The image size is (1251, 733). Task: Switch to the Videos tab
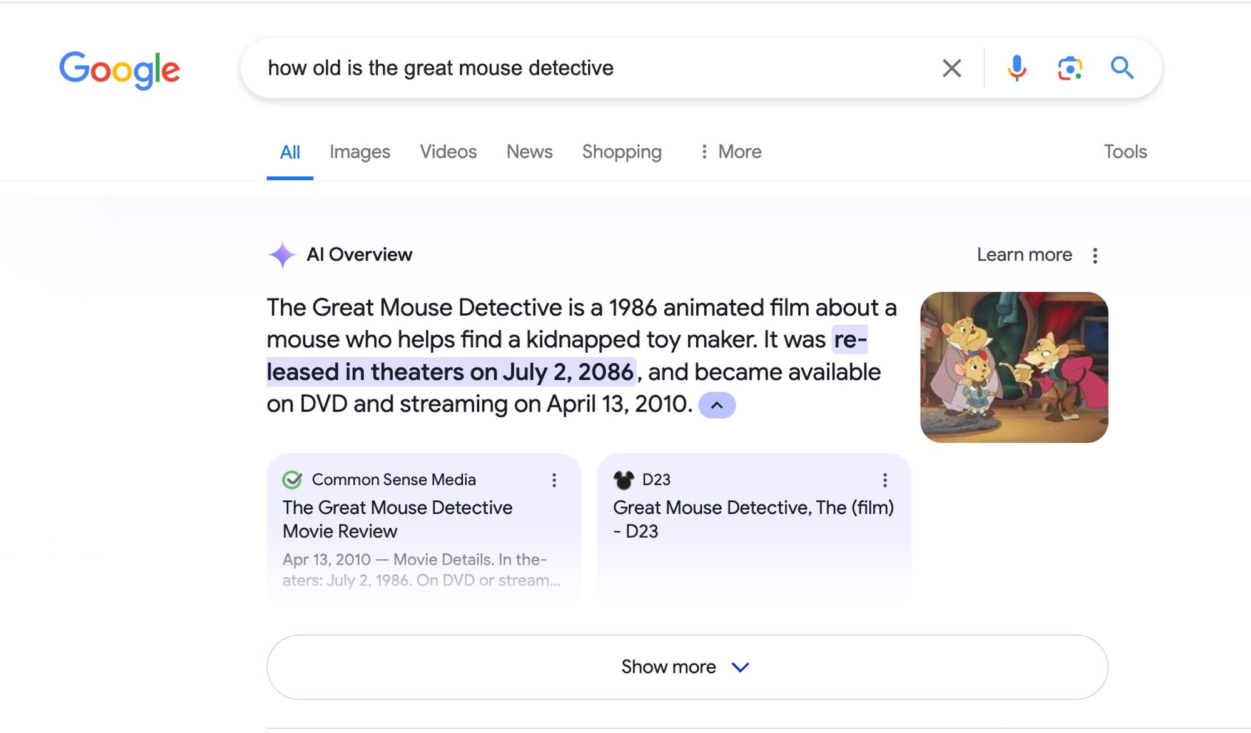click(x=448, y=152)
